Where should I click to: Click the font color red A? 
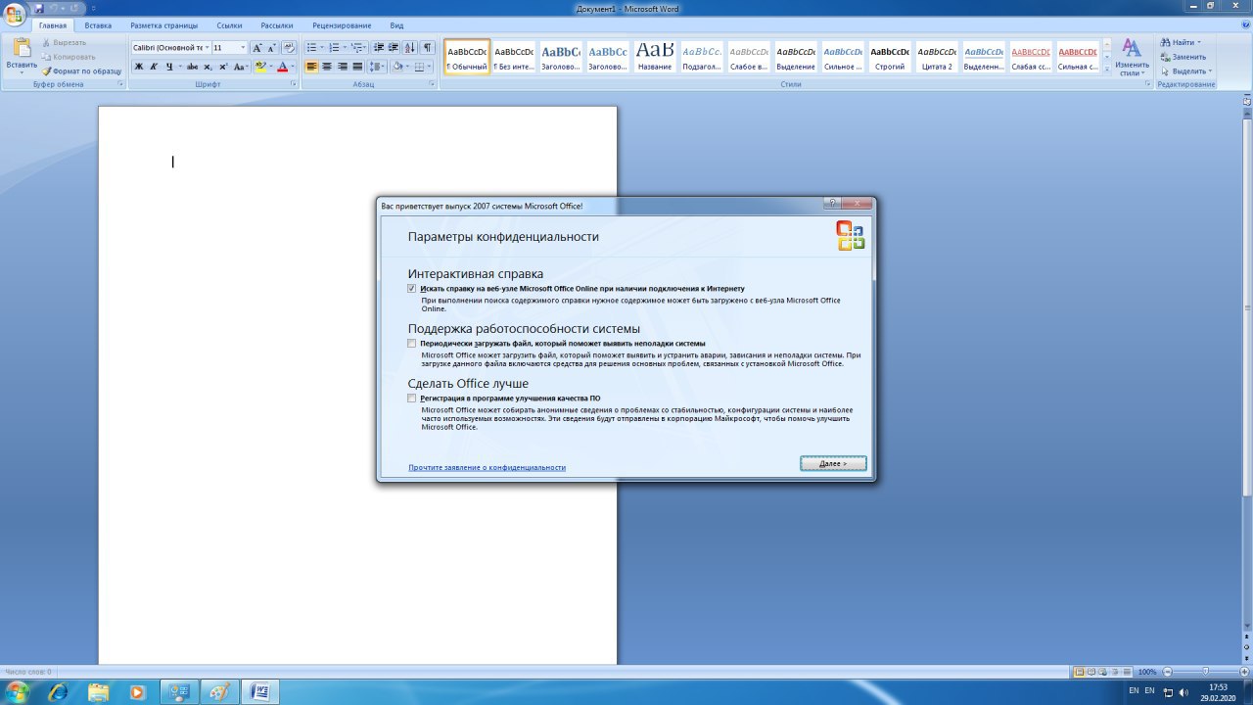(282, 67)
